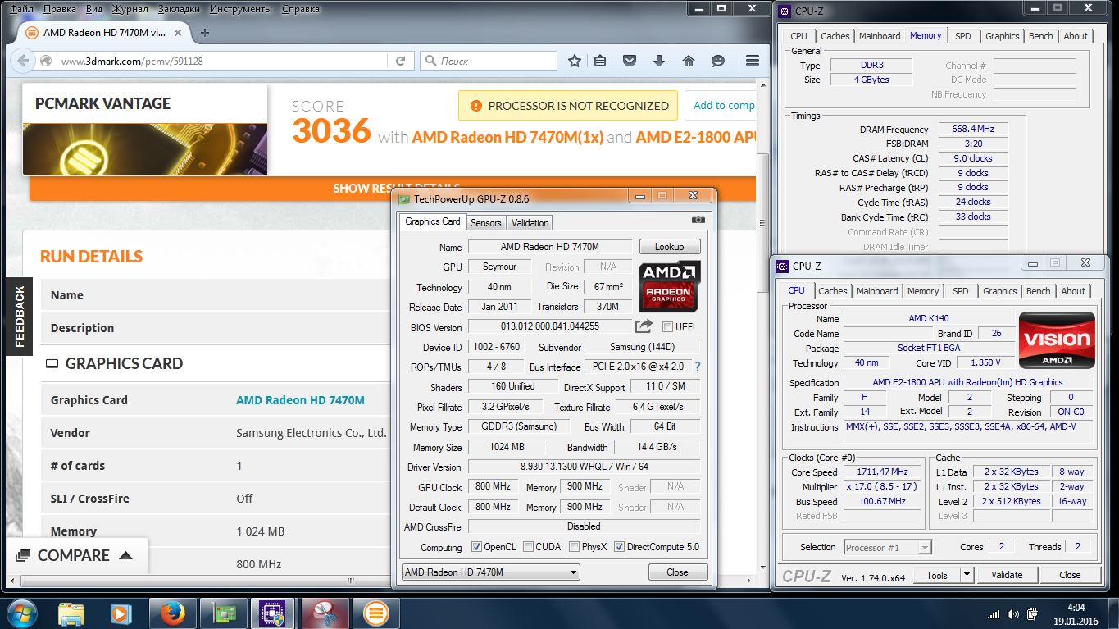Screen dimensions: 1119x629
Task: Open About tab in lower CPU-Z window
Action: pos(1073,291)
